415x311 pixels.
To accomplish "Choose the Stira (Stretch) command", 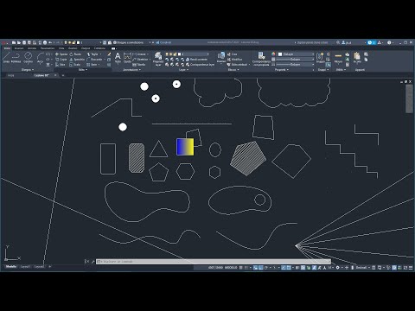I will (61, 65).
